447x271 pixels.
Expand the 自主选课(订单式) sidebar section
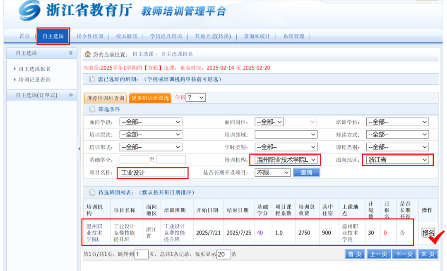tap(71, 95)
